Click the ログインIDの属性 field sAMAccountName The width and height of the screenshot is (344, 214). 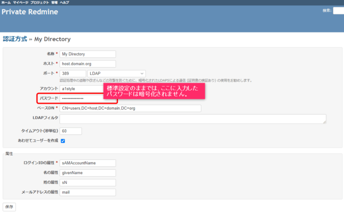(87, 163)
